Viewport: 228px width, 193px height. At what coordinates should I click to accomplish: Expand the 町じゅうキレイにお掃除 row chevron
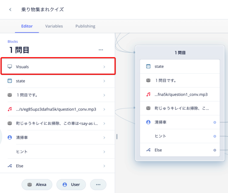(x=104, y=123)
